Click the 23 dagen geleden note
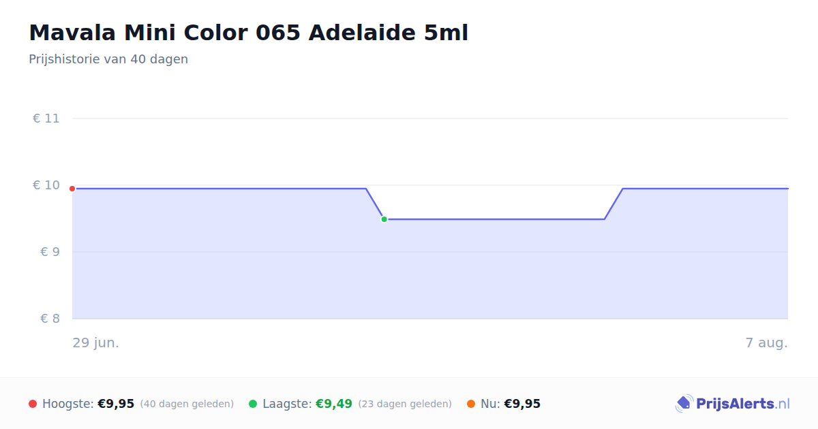 pos(405,404)
